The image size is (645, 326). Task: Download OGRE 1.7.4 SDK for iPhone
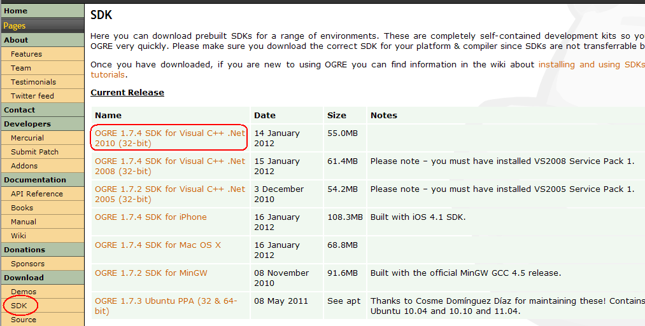coord(150,217)
